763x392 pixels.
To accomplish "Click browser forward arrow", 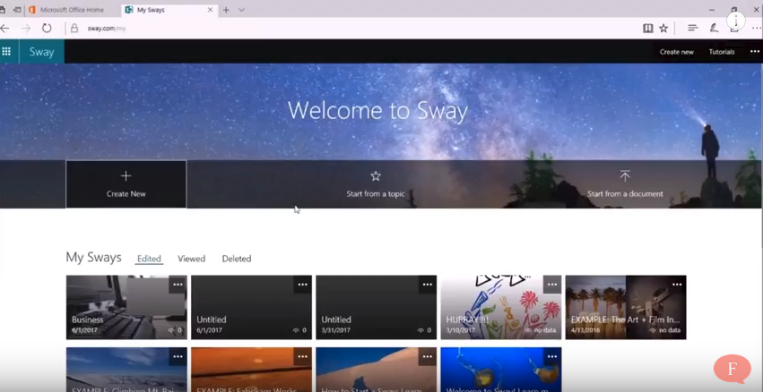I will click(26, 28).
